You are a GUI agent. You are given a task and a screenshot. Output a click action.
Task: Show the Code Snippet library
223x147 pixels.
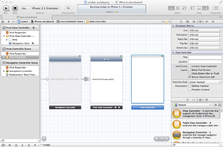point(194,100)
